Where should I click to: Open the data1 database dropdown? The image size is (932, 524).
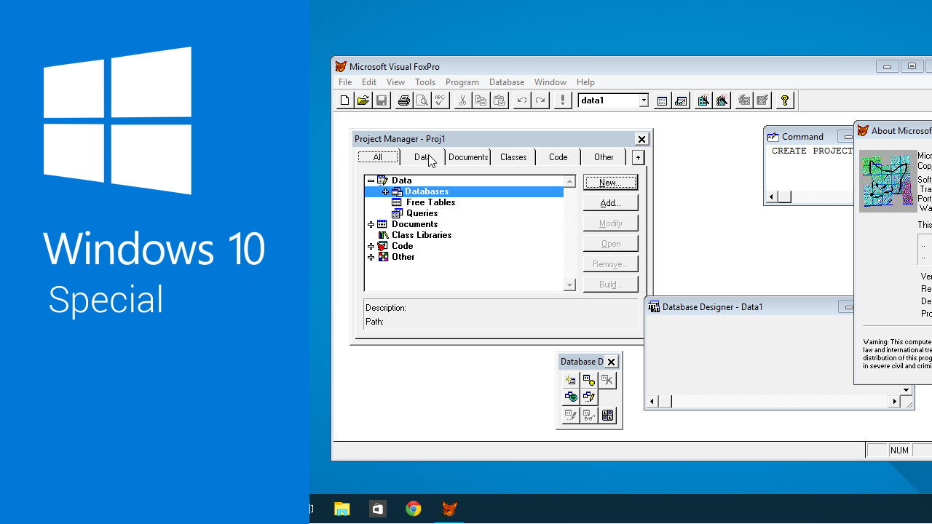pos(644,100)
